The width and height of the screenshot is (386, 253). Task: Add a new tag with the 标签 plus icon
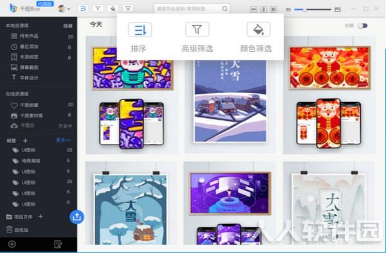(x=25, y=141)
